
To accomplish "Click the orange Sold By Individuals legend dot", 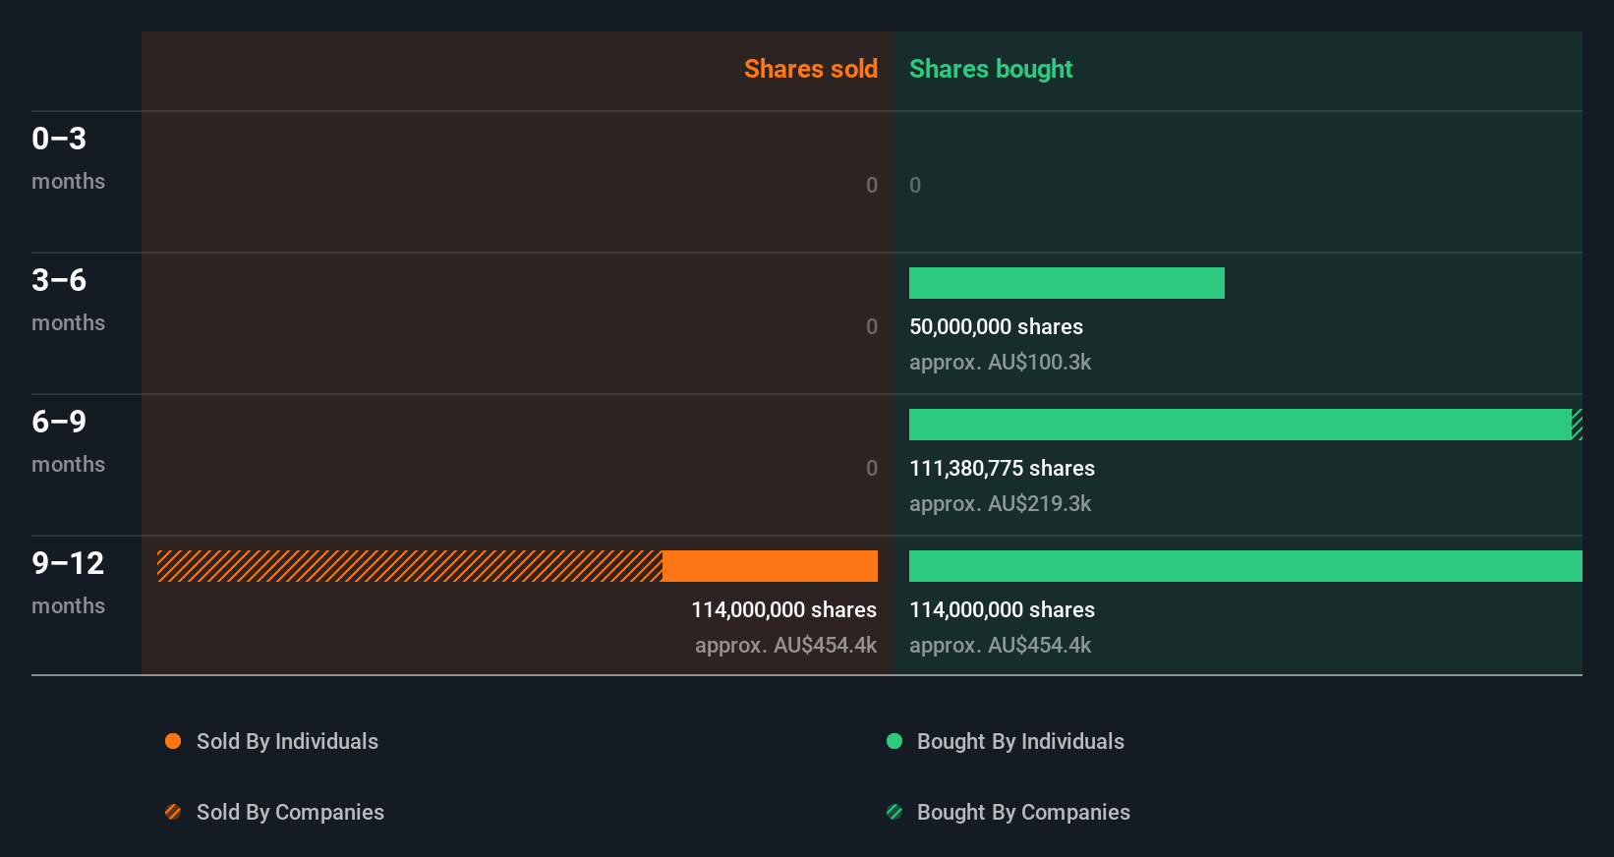I will click(173, 741).
